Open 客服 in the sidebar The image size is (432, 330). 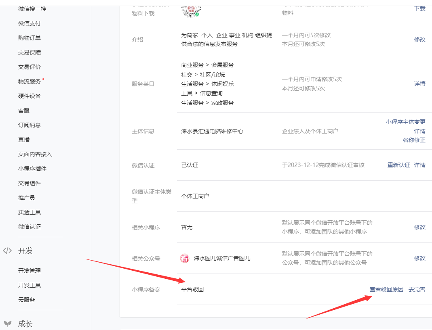click(x=24, y=111)
